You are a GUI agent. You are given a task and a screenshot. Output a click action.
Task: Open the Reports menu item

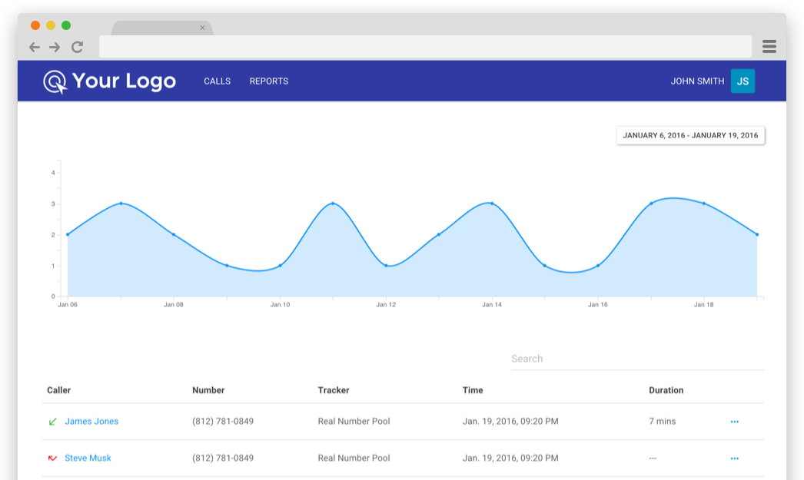[269, 81]
